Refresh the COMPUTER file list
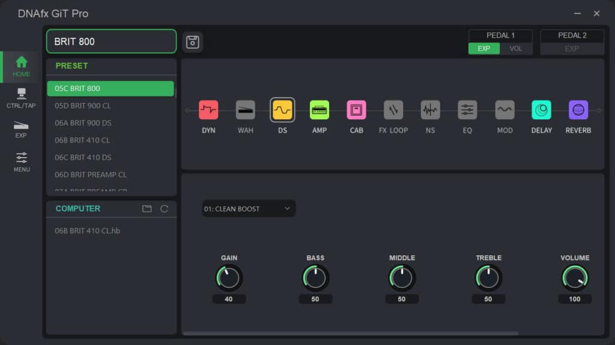The height and width of the screenshot is (345, 615). click(165, 208)
